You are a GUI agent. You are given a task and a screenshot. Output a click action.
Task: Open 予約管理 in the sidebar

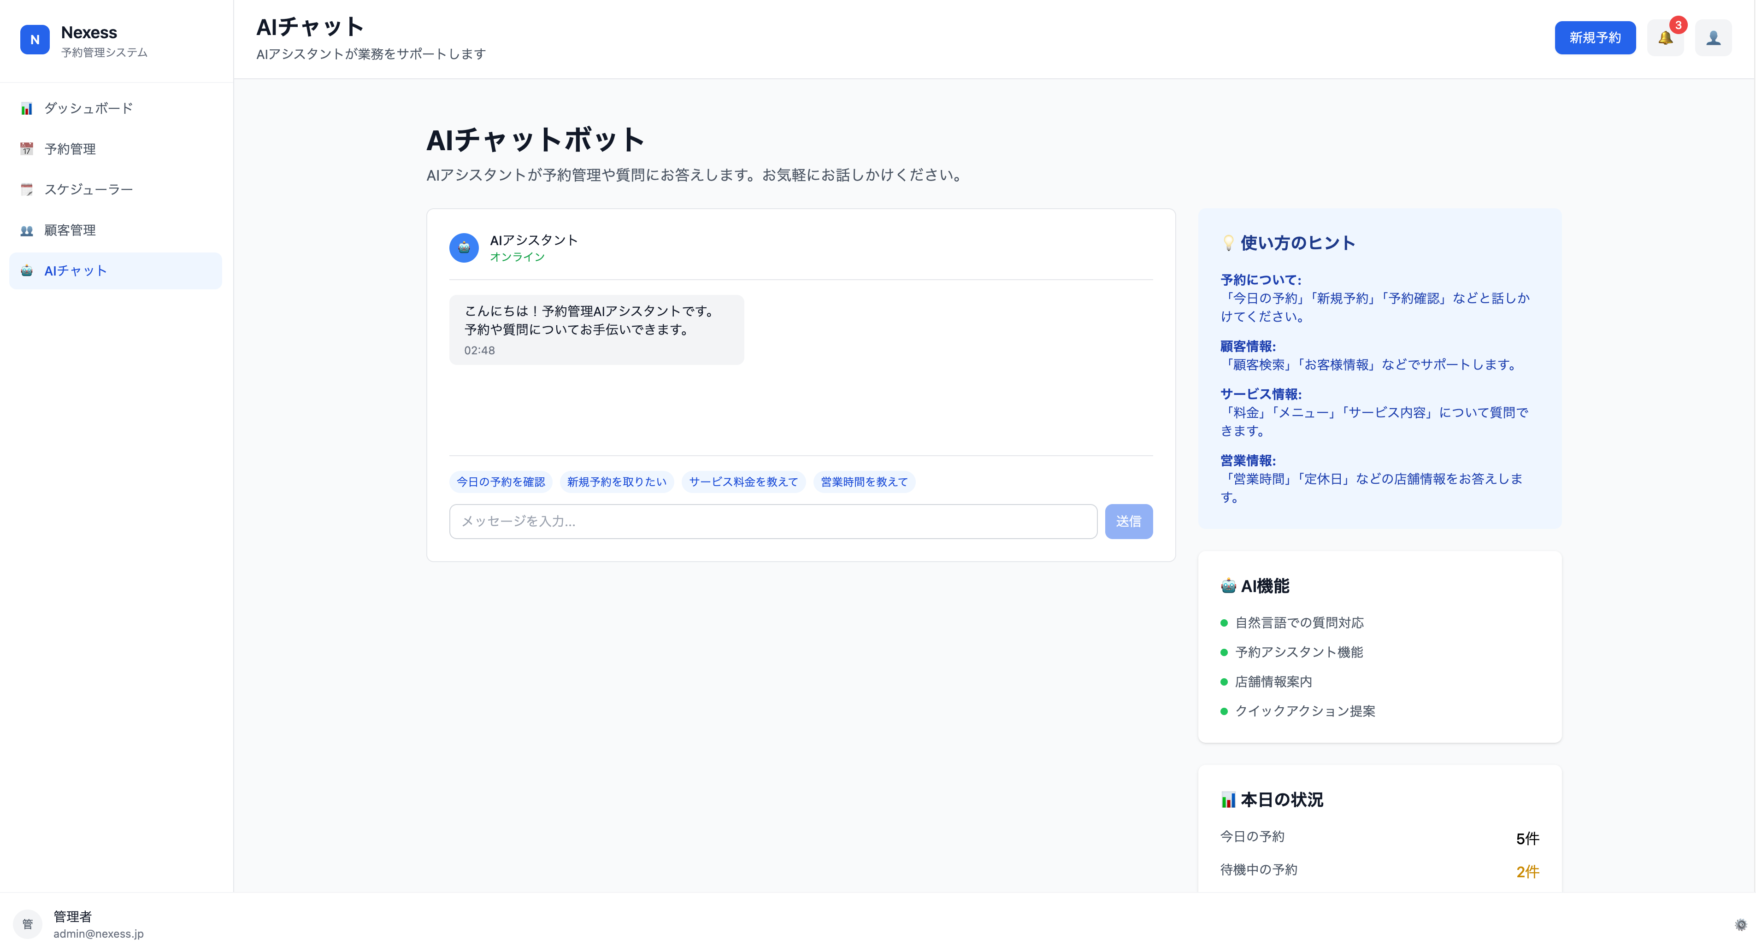coord(70,148)
